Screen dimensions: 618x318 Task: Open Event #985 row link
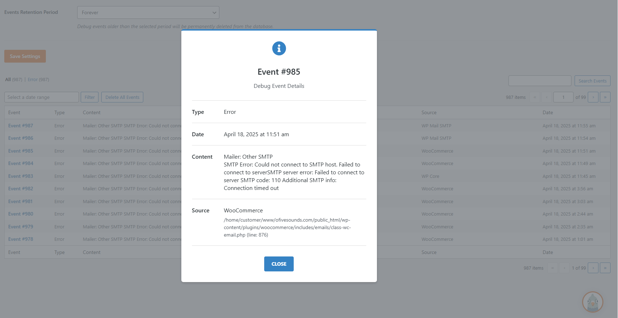click(x=21, y=151)
